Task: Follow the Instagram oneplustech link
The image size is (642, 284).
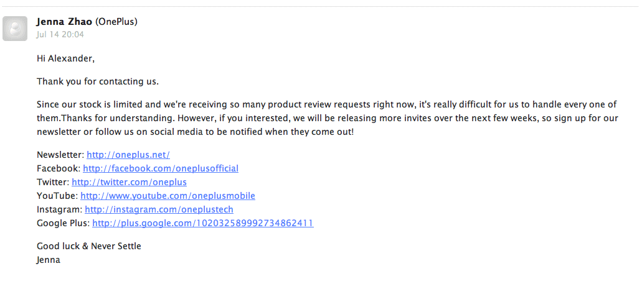Action: (159, 209)
